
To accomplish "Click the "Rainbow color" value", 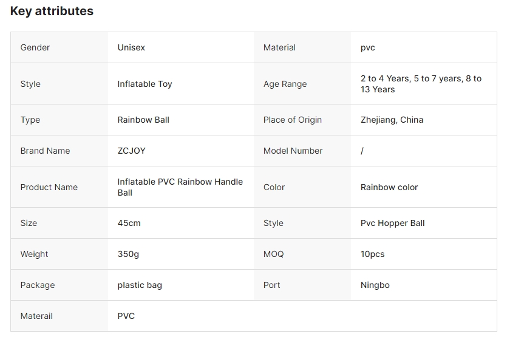I will 389,187.
